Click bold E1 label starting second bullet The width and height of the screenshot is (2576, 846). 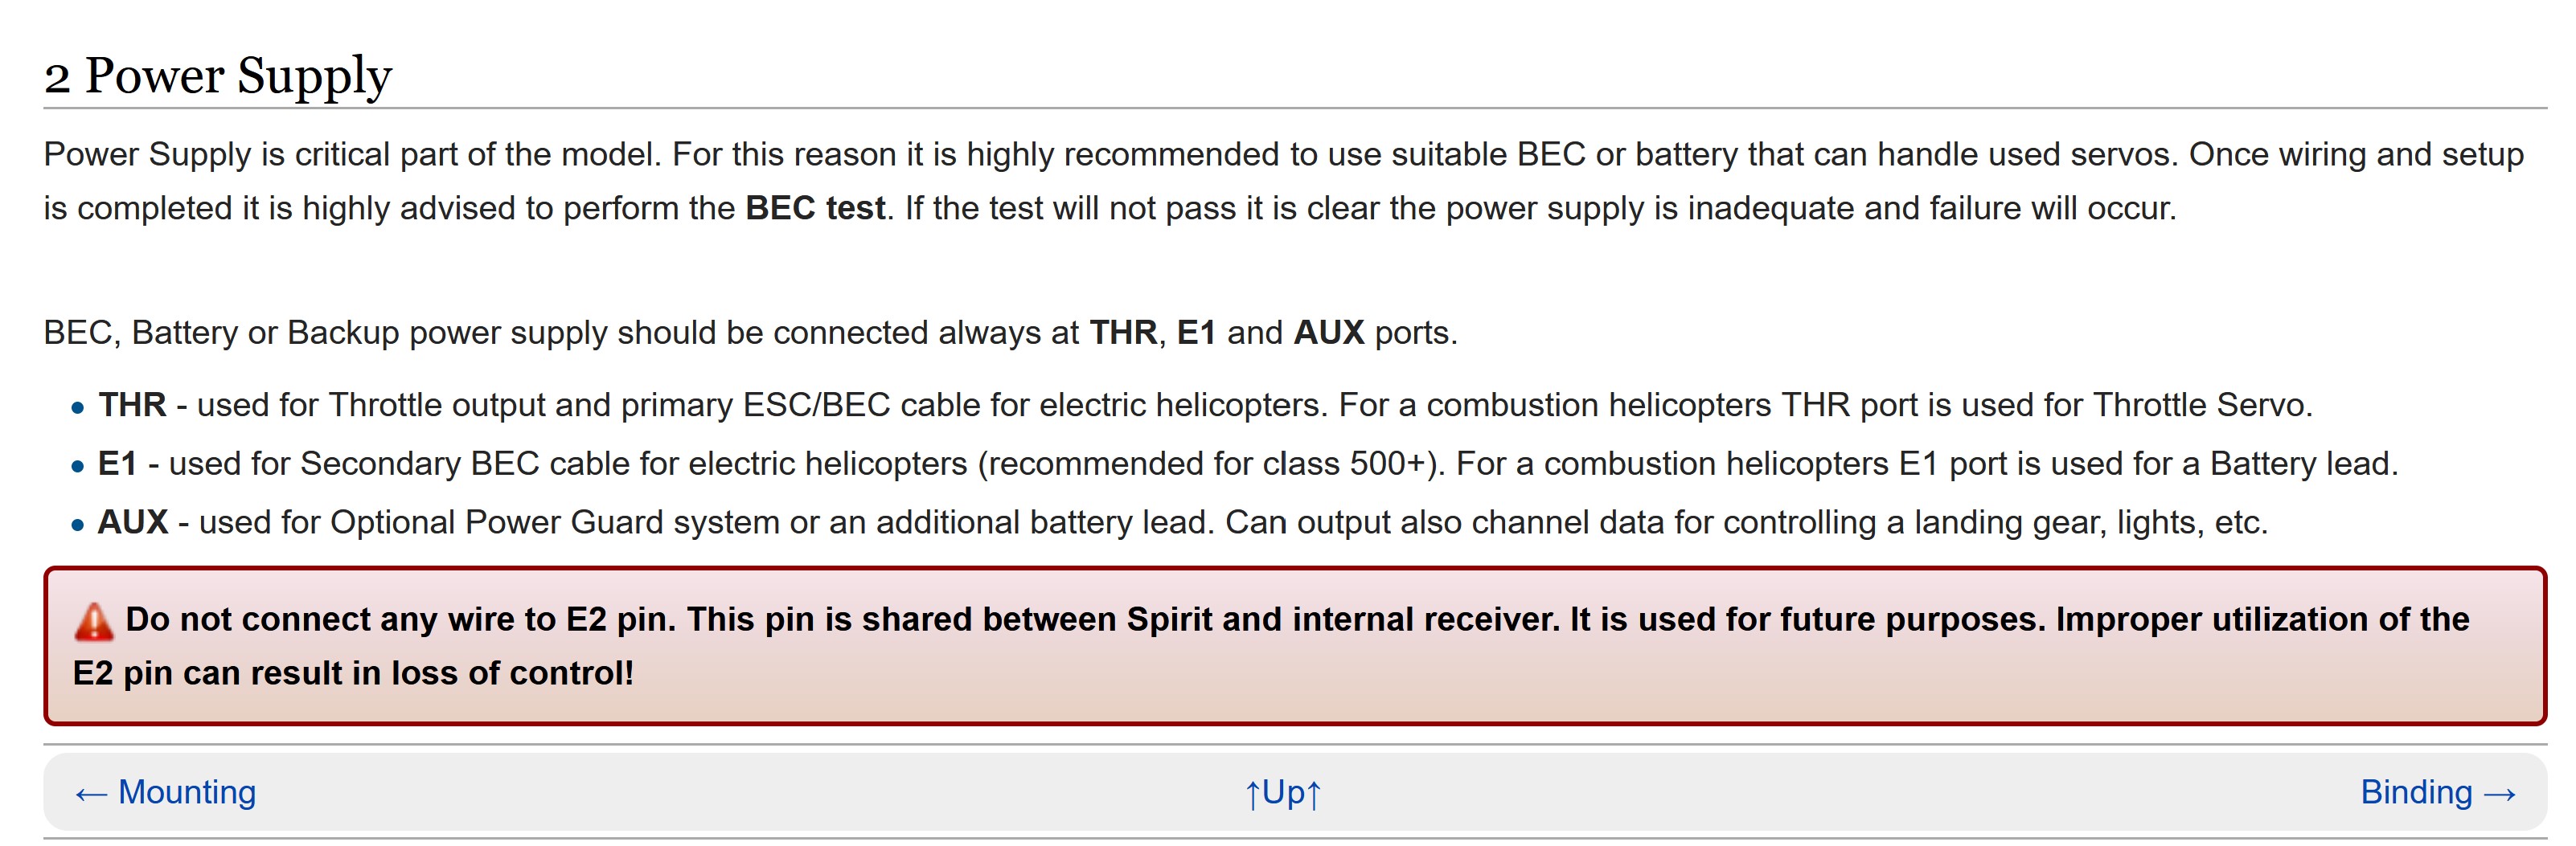pos(117,464)
